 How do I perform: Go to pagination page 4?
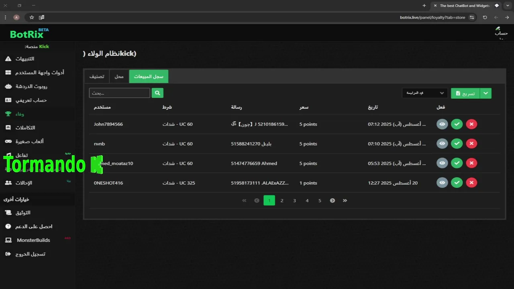coord(307,201)
